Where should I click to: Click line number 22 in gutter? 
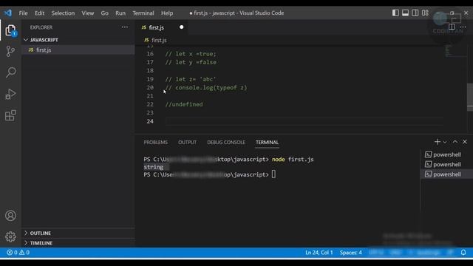[x=150, y=104]
